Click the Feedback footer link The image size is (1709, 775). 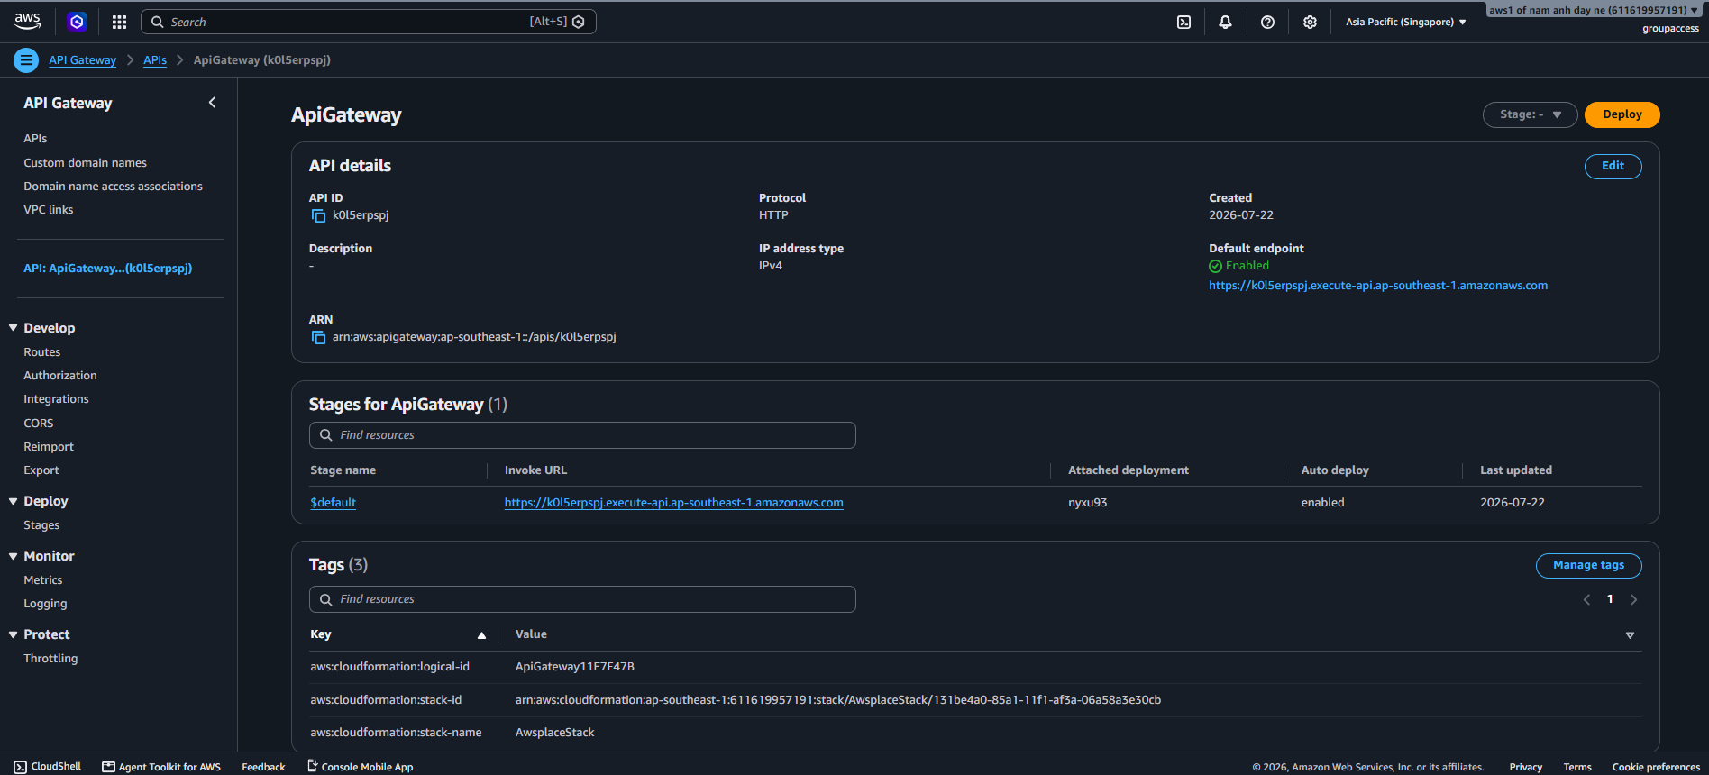pyautogui.click(x=263, y=767)
